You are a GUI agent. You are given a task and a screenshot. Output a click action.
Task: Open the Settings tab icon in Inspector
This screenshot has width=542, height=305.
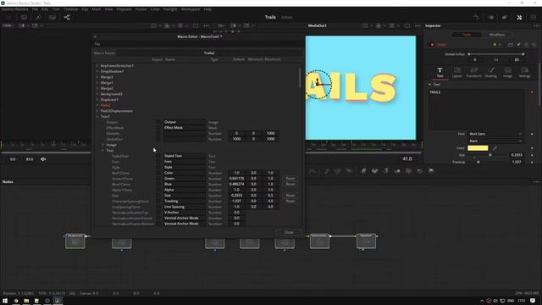point(524,72)
